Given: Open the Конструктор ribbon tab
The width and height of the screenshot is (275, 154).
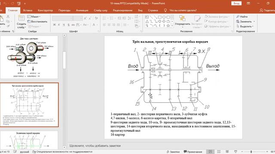Looking at the screenshot, I should click(x=45, y=10).
